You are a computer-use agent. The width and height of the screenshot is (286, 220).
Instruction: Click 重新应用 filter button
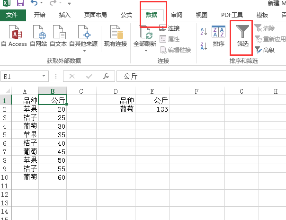(270, 39)
